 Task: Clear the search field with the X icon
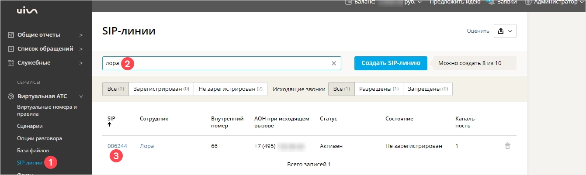[x=334, y=63]
